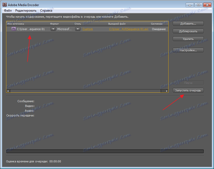This screenshot has width=214, height=169.
Task: Click the encoding progress bar
Action: pyautogui.click(x=105, y=151)
